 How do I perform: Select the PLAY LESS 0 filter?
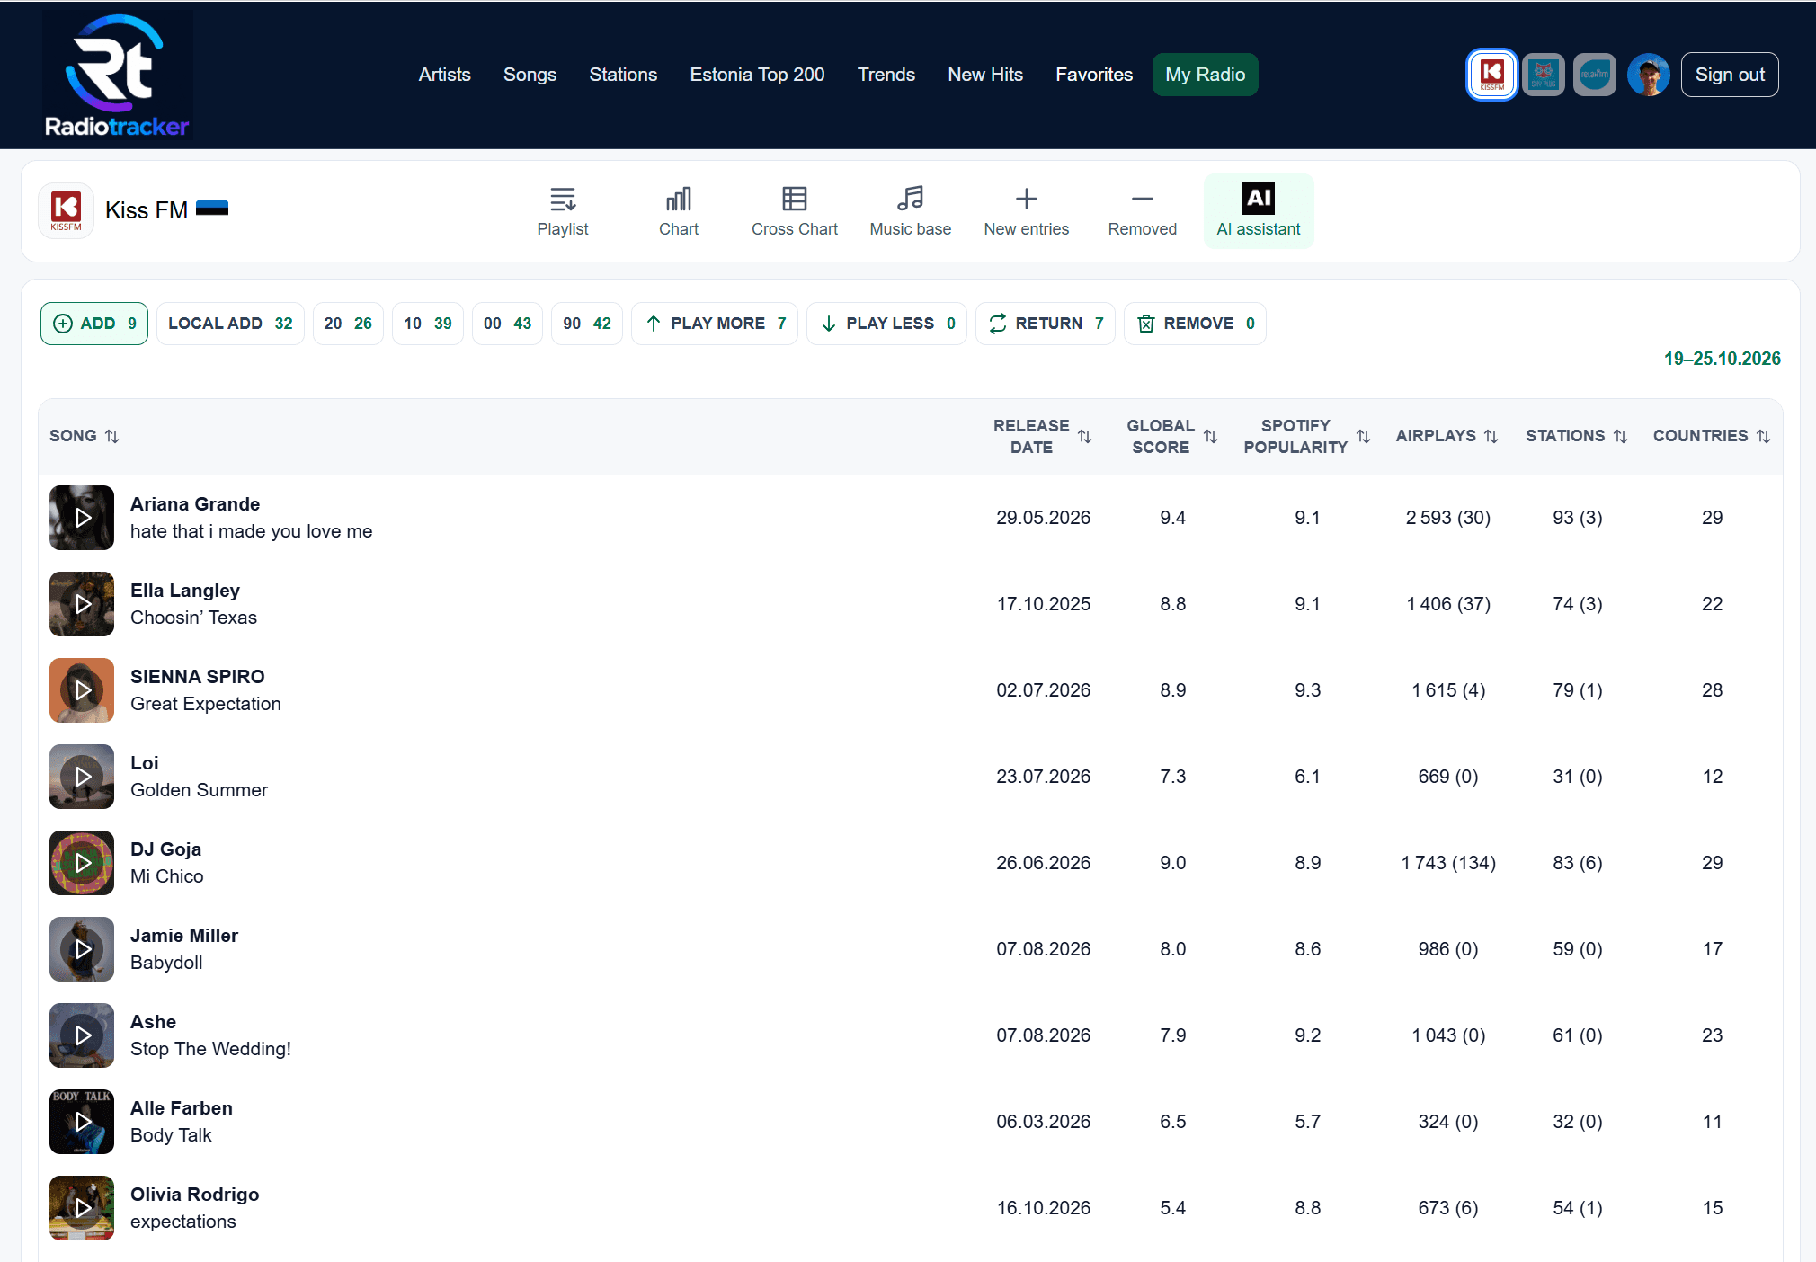pos(886,324)
